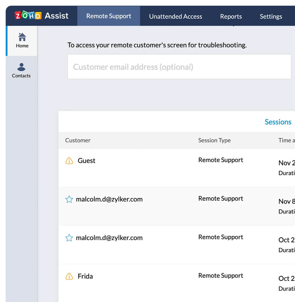Open the Settings tab
Viewport: 295px width, 302px height.
pyautogui.click(x=271, y=16)
